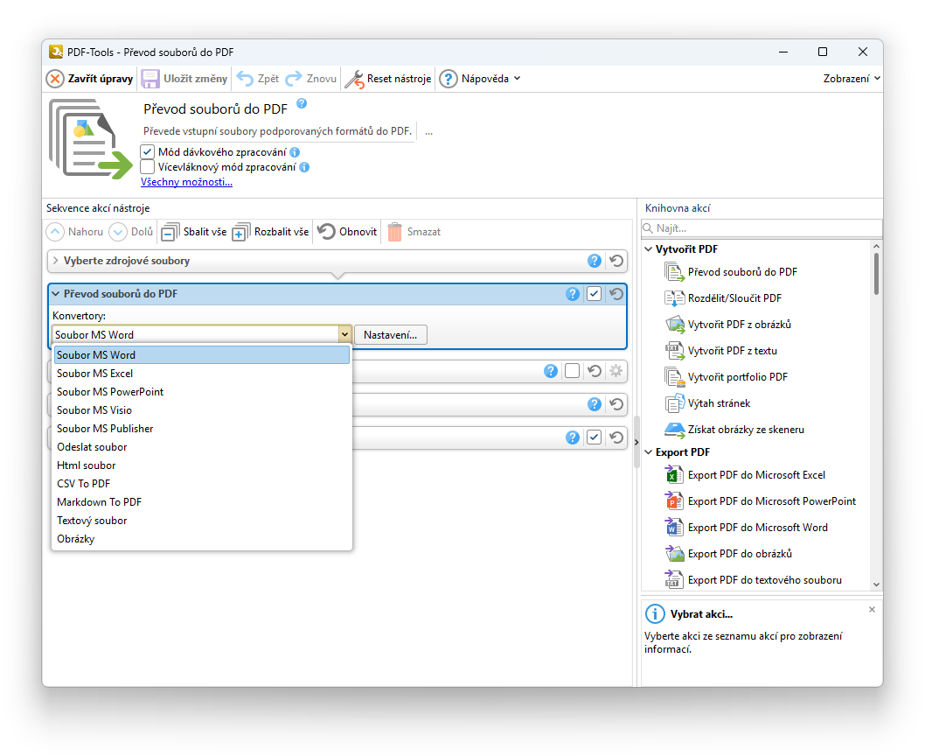
Task: Click Uložit změny save icon
Action: coord(150,79)
